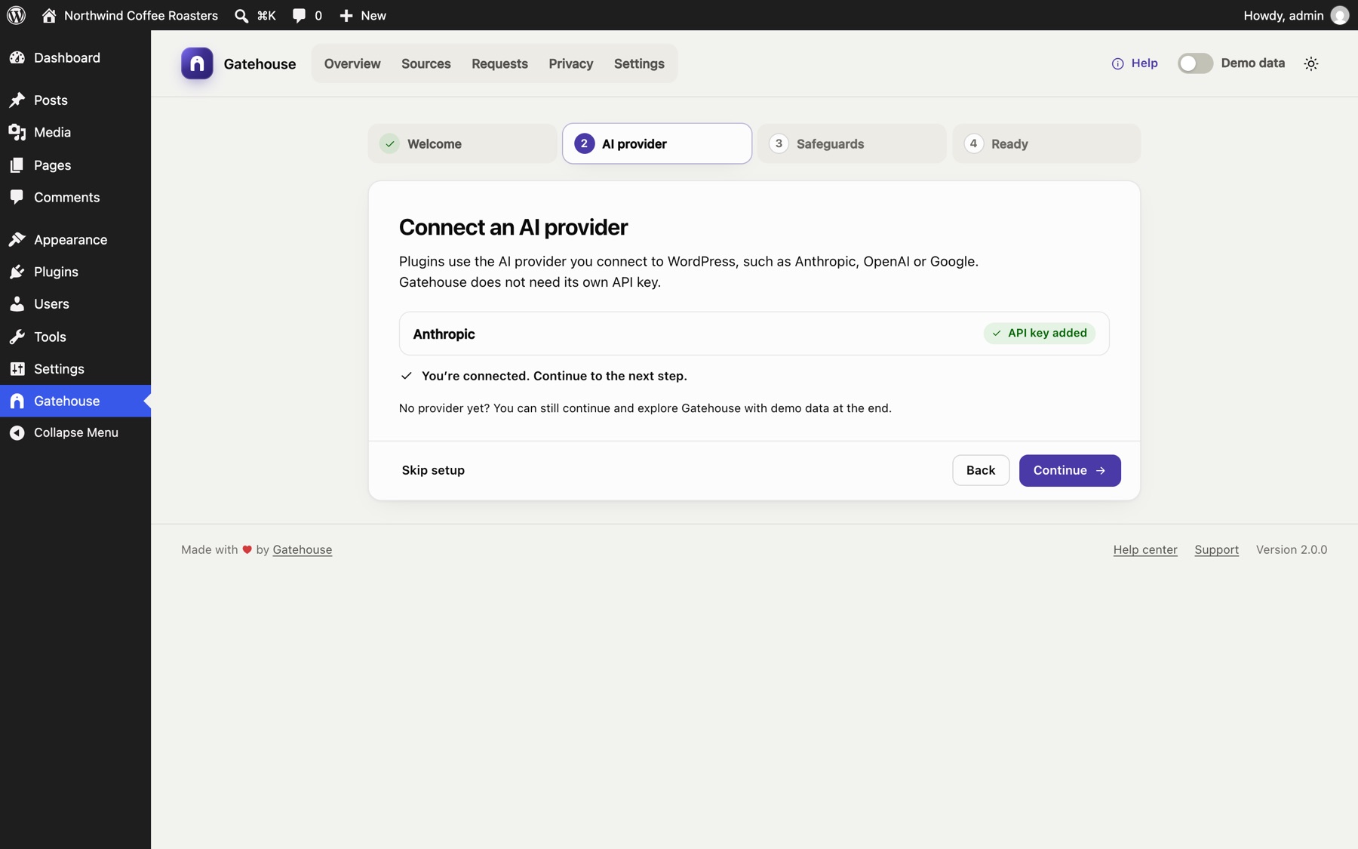This screenshot has width=1358, height=849.
Task: Click Skip setup
Action: [x=433, y=470]
